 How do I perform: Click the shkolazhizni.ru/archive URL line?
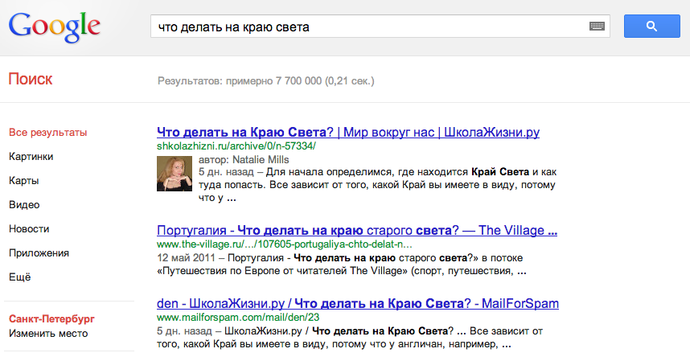tap(236, 146)
